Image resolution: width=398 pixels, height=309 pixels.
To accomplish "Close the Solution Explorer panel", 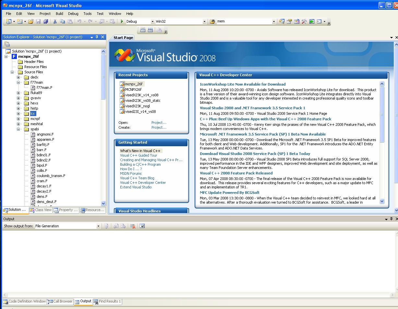I will tap(103, 37).
